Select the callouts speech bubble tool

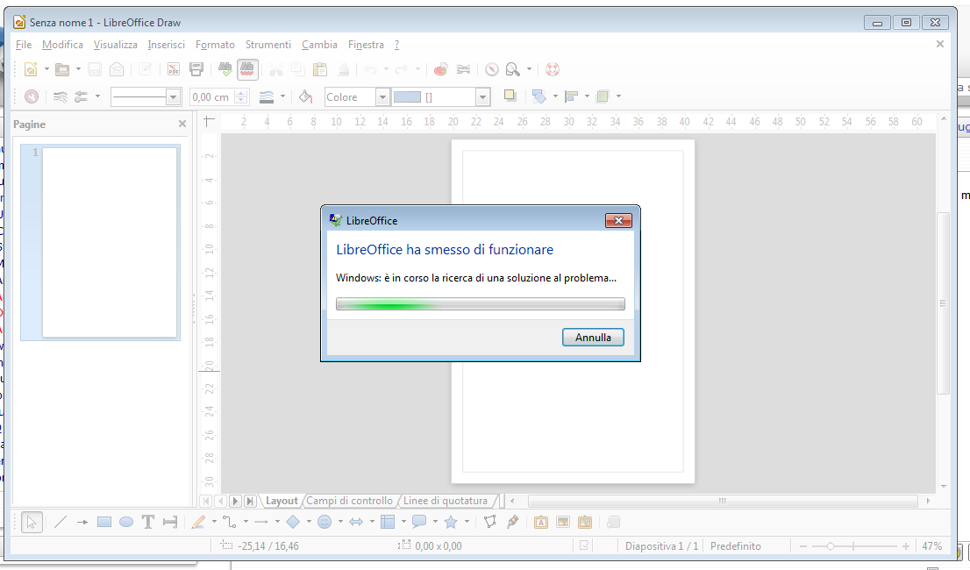click(419, 523)
